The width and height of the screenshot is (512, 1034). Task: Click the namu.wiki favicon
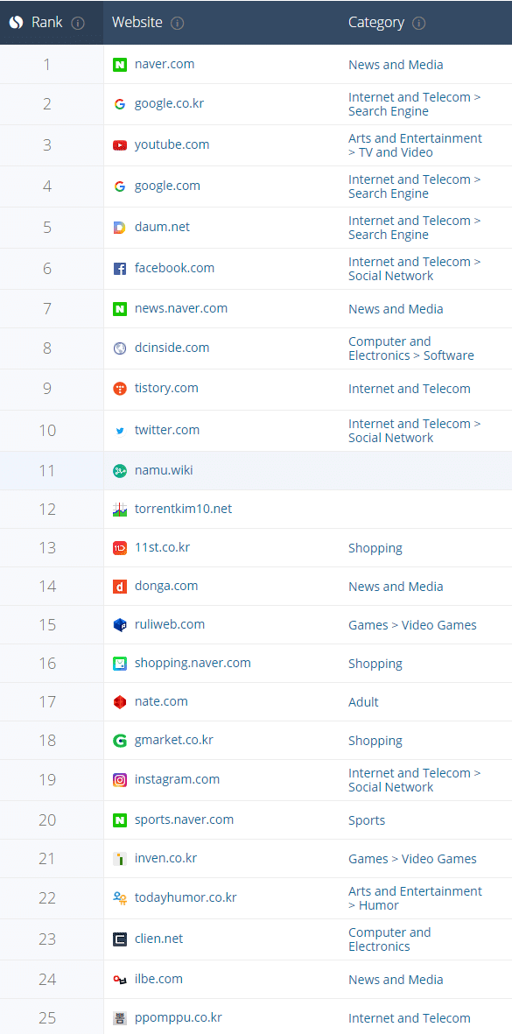click(x=120, y=471)
